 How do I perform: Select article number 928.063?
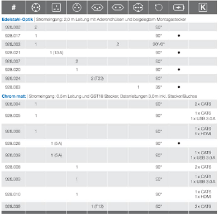13,87
